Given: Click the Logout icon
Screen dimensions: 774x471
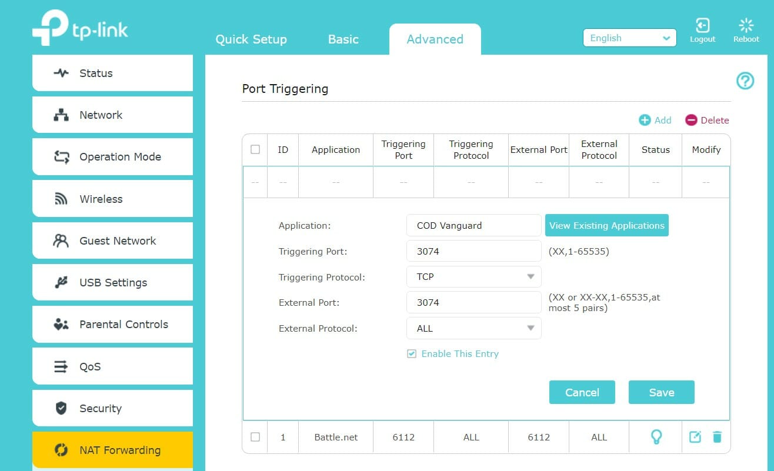Looking at the screenshot, I should point(702,26).
